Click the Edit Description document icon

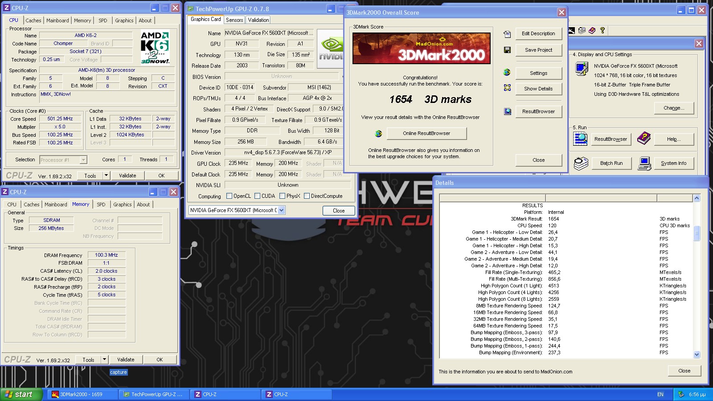click(507, 34)
